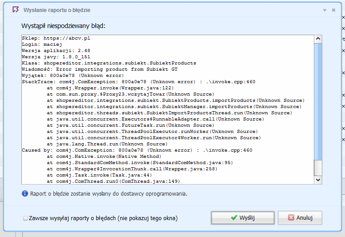Click the blue information icon
Image resolution: width=345 pixels, height=237 pixels.
tap(25, 193)
